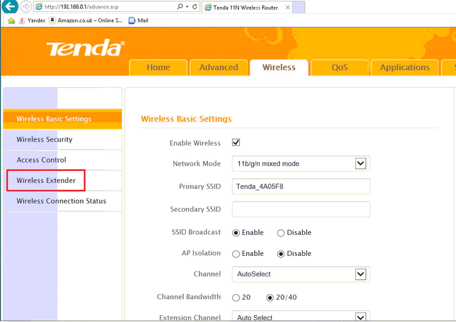
Task: Open Wireless Connection Status in sidebar
Action: [63, 201]
